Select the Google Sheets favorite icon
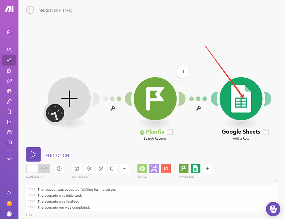 click(196, 169)
